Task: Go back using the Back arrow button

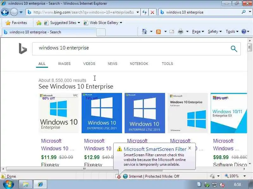Action: pyautogui.click(x=5, y=12)
